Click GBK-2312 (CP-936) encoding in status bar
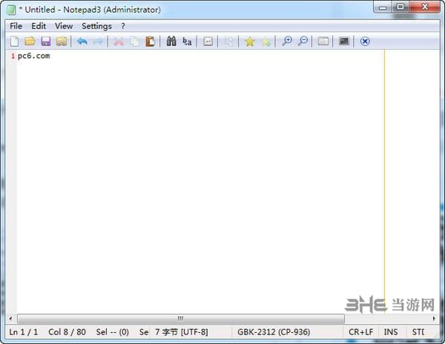The image size is (445, 344). (x=274, y=332)
